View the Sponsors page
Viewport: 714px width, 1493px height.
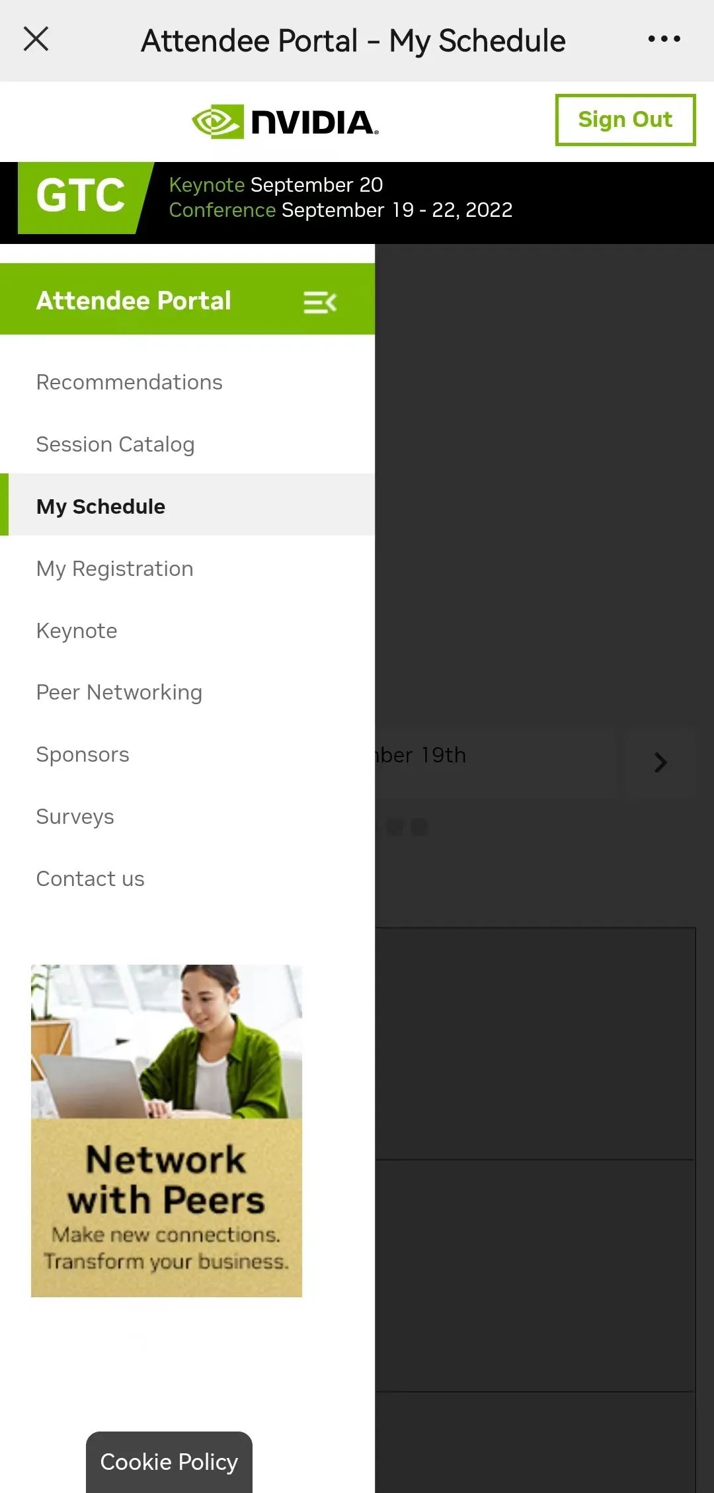pyautogui.click(x=83, y=754)
